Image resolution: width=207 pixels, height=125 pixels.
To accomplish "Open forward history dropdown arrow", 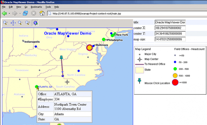I will [x=20, y=13].
